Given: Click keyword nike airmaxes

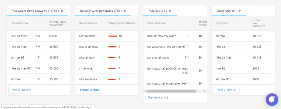Looking at the screenshot, I should coord(88,79).
